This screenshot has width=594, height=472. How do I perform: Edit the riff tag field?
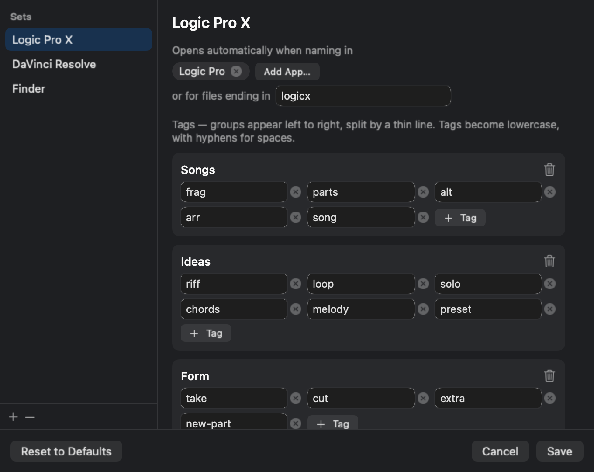pos(234,284)
